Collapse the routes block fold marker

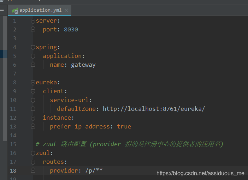(x=33, y=162)
